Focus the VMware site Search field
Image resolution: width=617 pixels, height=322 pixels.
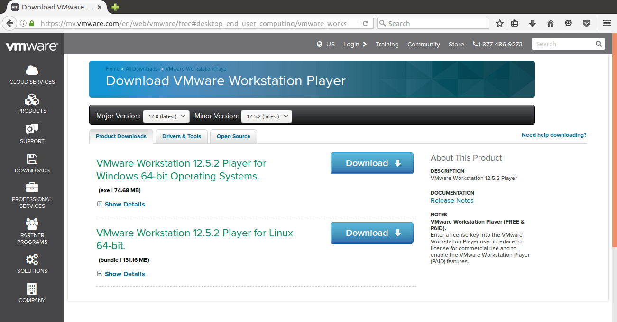click(x=564, y=44)
